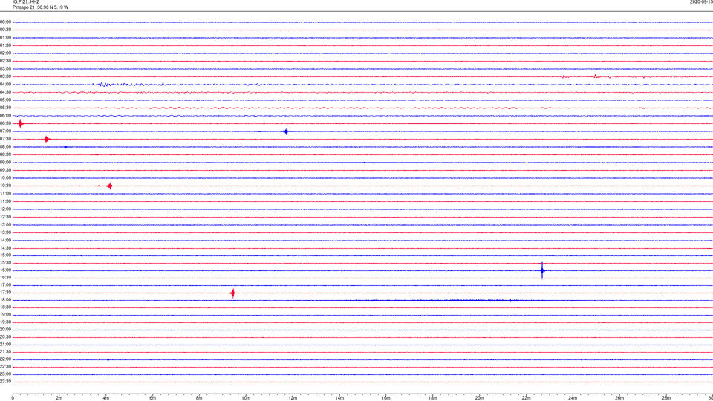
Task: Select the long blue tremor on the 18:00 trace
Action: coord(437,300)
